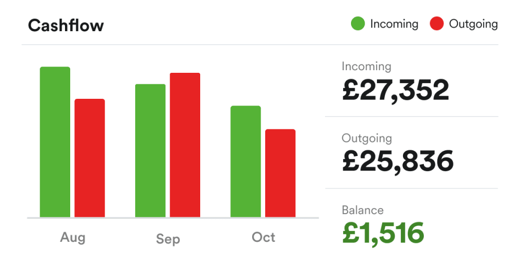Click the Outgoing label above £25,836
The image size is (520, 260).
(x=367, y=138)
